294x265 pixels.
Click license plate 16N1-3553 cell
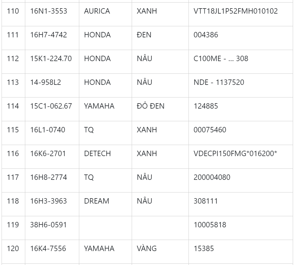click(49, 11)
